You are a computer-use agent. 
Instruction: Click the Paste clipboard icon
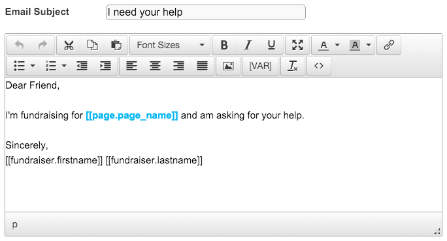tap(116, 45)
